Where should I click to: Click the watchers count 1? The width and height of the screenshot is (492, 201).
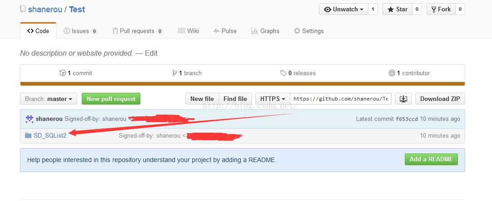point(373,10)
